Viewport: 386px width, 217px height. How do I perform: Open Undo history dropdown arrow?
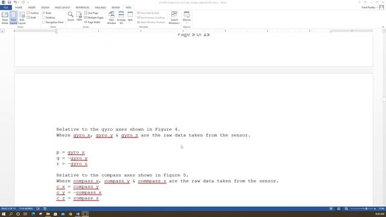coord(19,2)
